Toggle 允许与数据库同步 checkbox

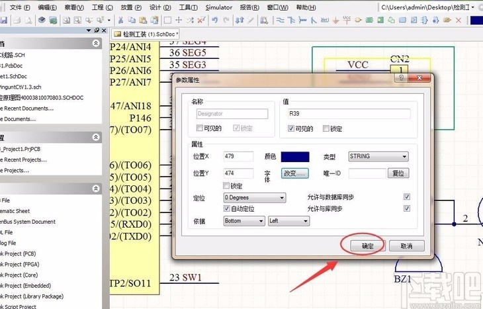click(x=407, y=197)
